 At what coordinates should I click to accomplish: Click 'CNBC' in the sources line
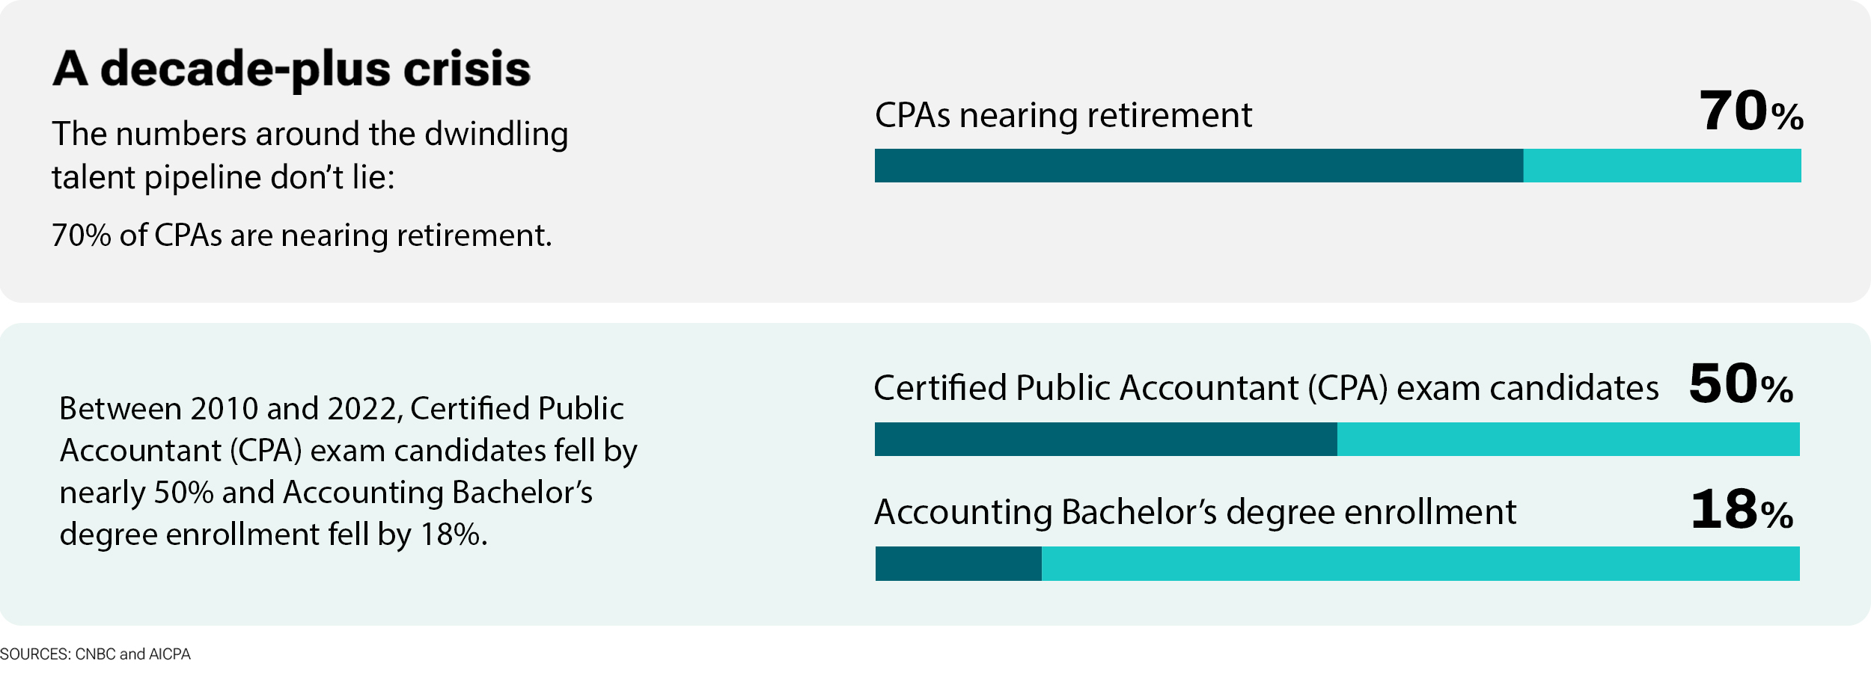(x=95, y=654)
